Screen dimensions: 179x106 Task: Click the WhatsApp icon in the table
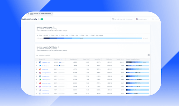coord(40,79)
